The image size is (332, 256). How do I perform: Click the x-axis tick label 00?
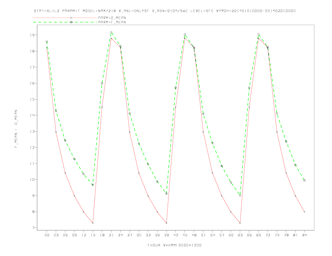pyautogui.click(x=47, y=235)
